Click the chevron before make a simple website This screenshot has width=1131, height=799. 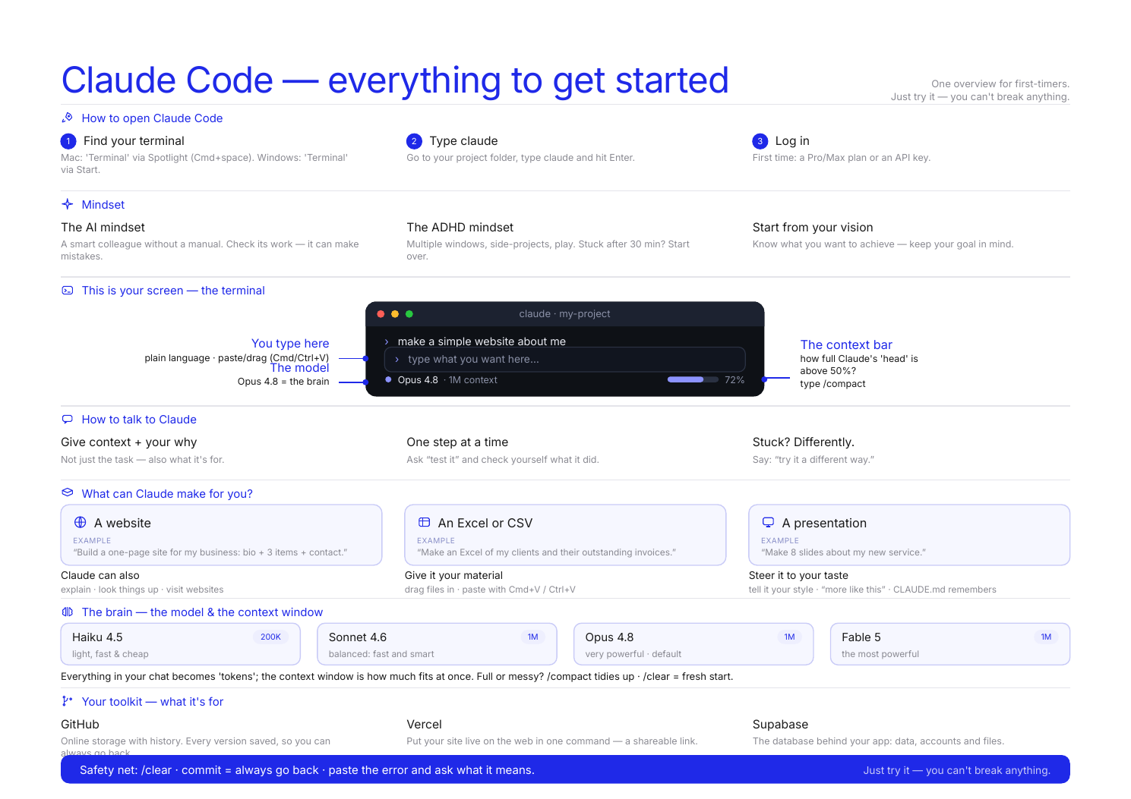pyautogui.click(x=387, y=342)
